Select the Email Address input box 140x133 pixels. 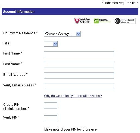79,75
